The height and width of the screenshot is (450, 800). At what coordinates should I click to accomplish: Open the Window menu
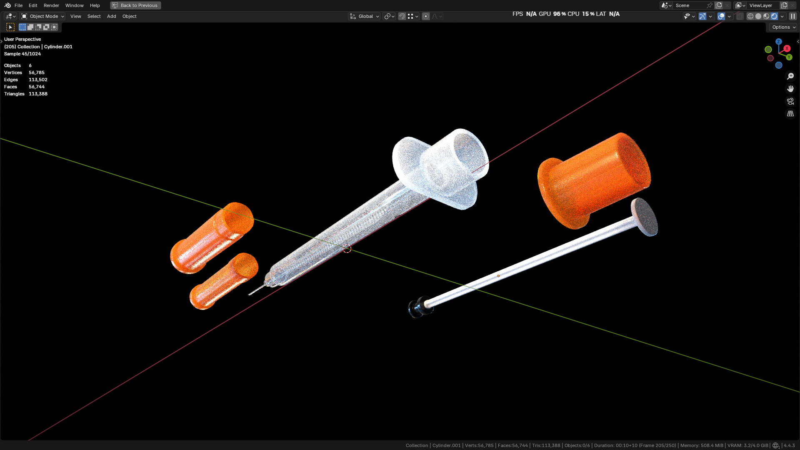tap(75, 5)
